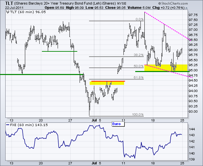203x166 pixels.
Task: Click the yellow resistance zone near 94.25
Action: tap(107, 83)
